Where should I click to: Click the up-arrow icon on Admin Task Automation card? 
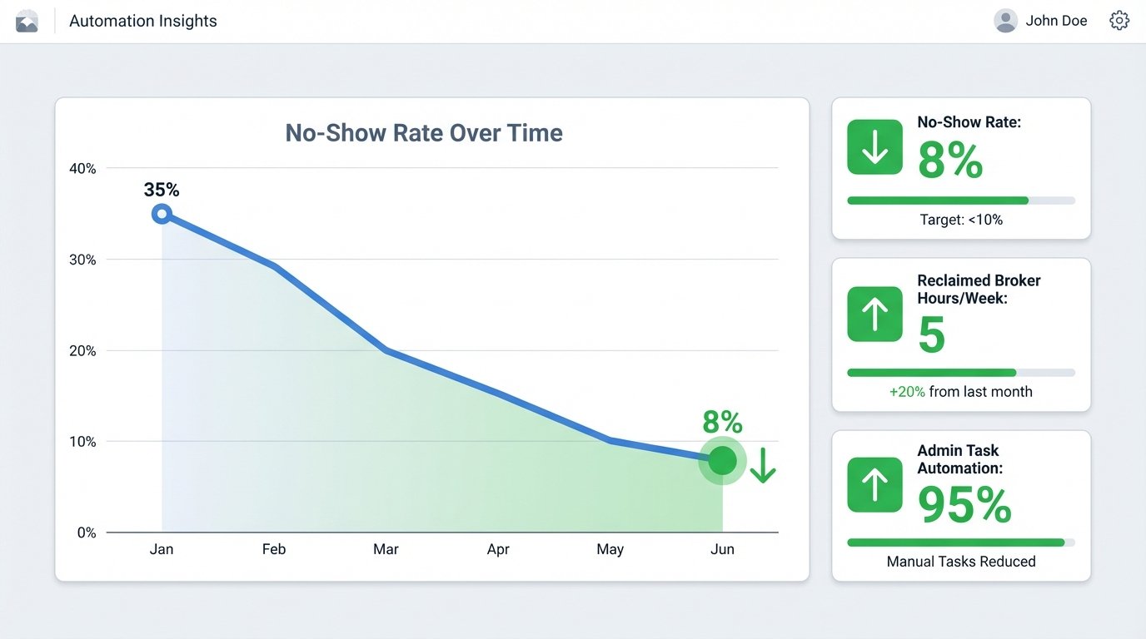874,486
